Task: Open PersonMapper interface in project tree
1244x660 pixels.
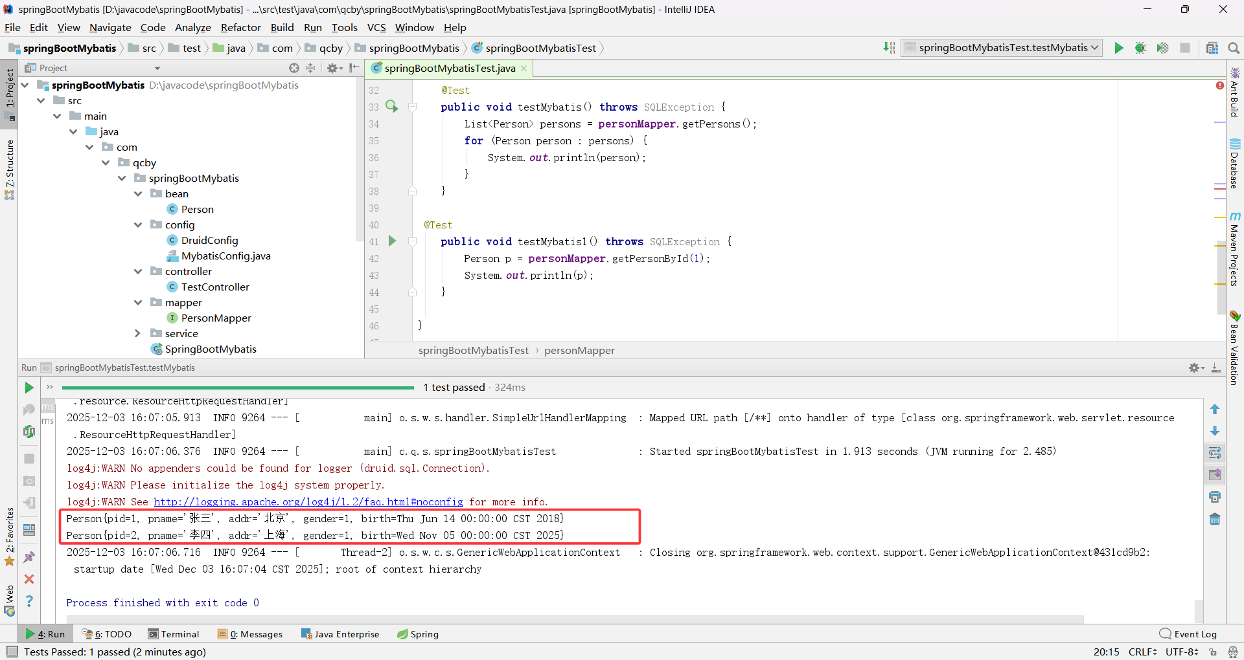Action: tap(216, 318)
